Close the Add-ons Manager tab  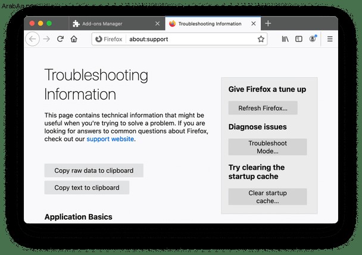click(x=157, y=24)
